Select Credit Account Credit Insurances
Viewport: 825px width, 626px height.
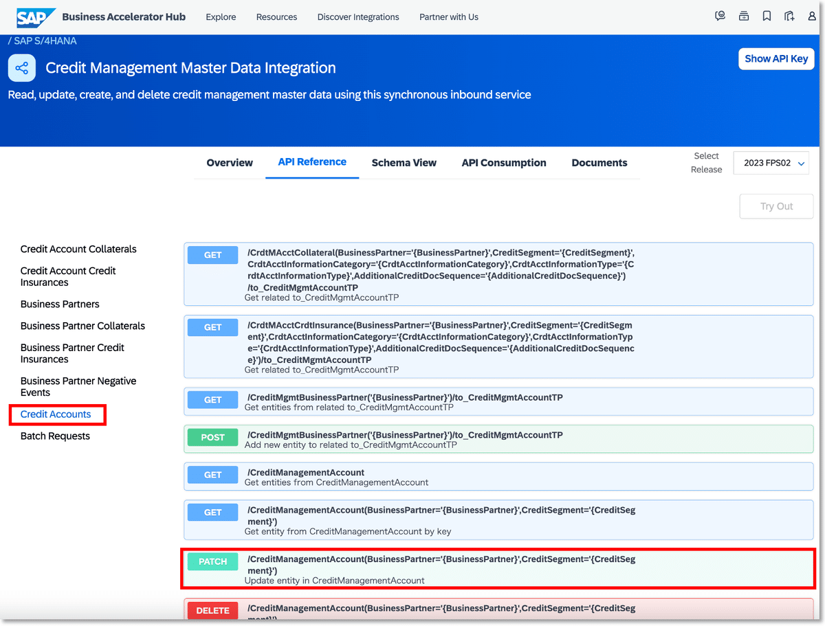pyautogui.click(x=68, y=276)
